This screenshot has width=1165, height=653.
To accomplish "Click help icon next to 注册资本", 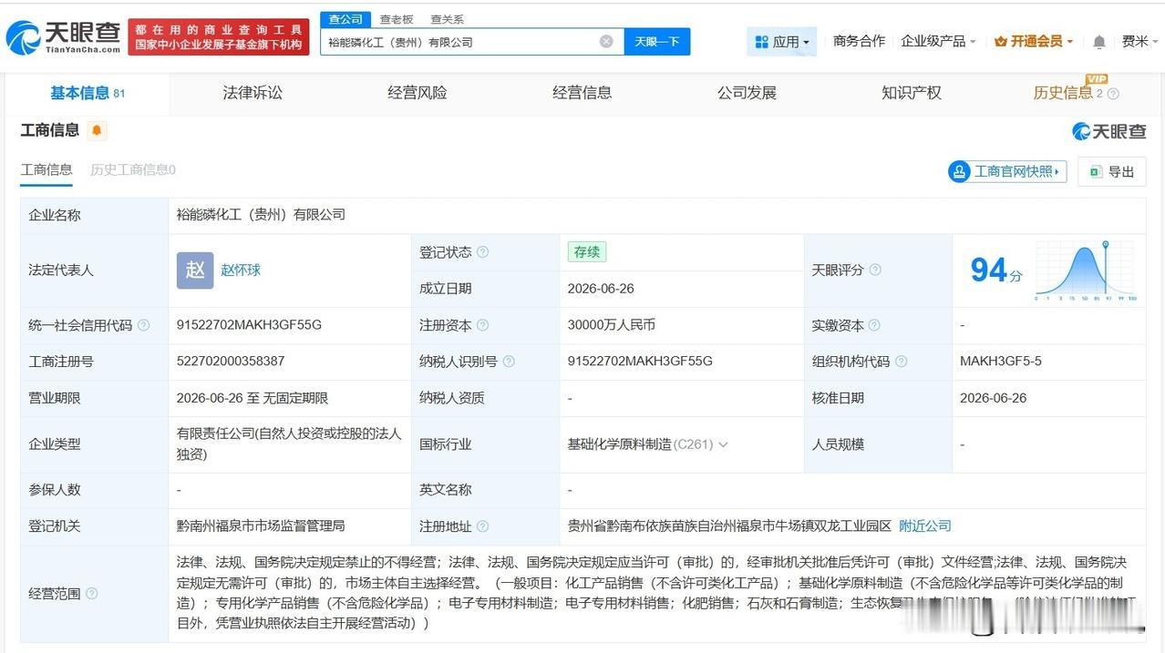I will pyautogui.click(x=482, y=325).
